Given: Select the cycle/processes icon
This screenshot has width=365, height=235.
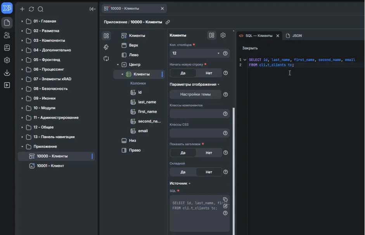Looking at the screenshot, I should click(x=106, y=59).
